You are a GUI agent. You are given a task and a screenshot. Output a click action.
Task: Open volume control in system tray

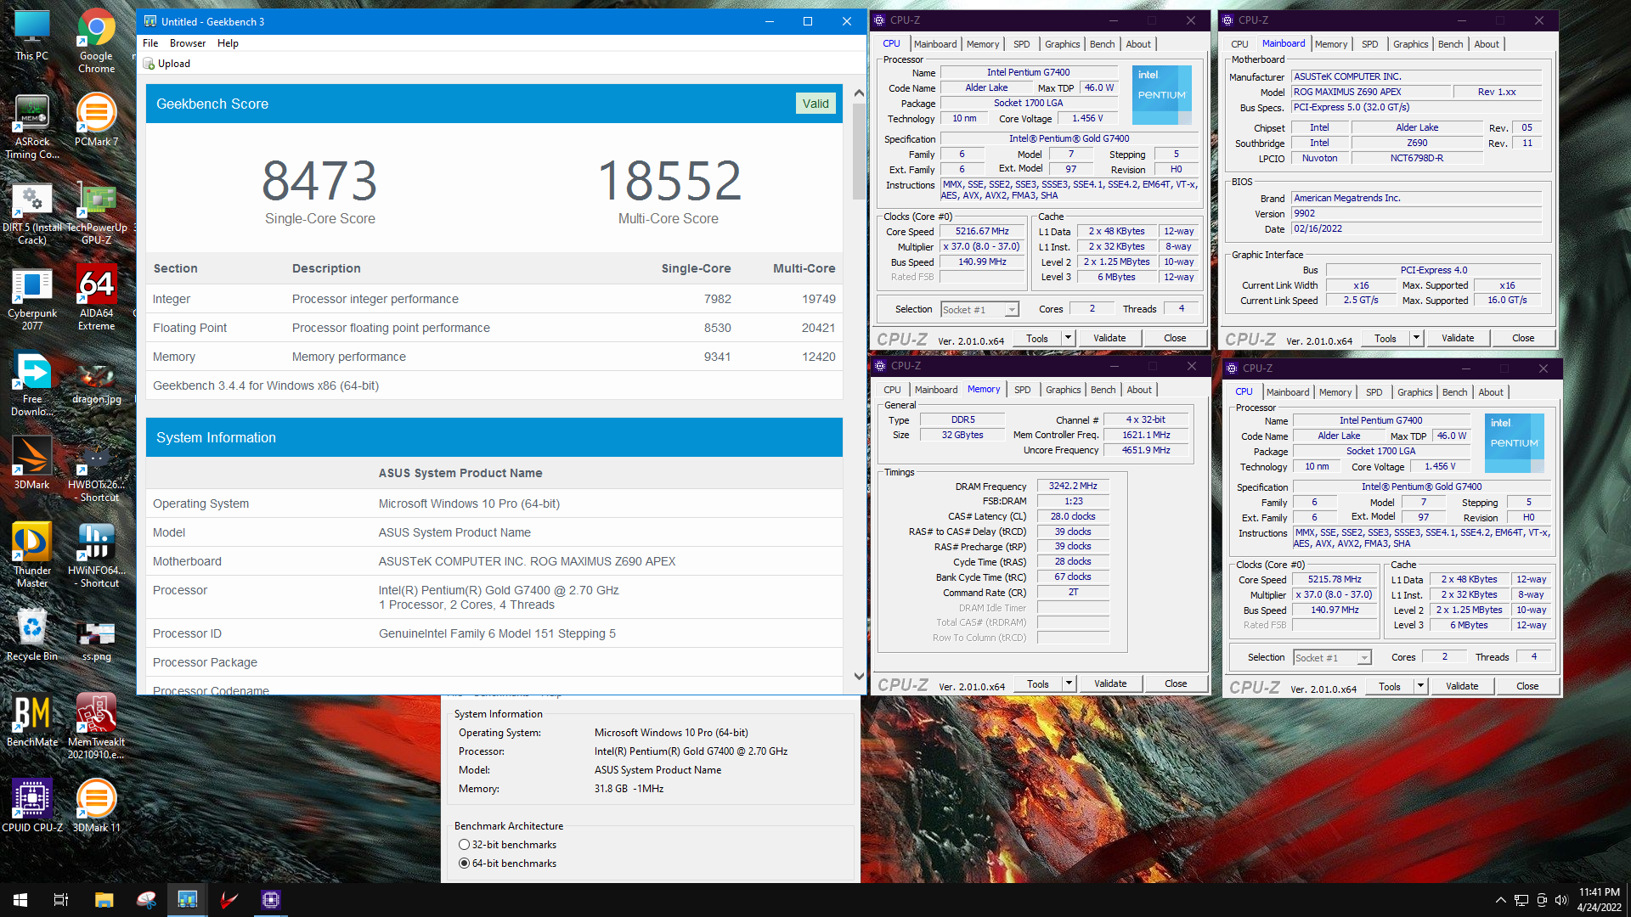tap(1561, 900)
